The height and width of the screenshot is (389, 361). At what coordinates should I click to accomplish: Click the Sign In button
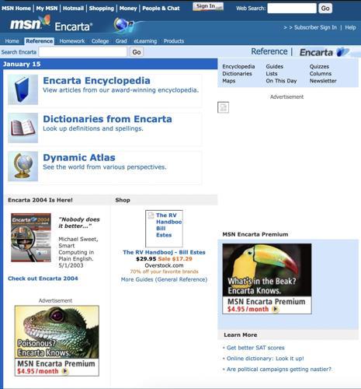pyautogui.click(x=208, y=6)
